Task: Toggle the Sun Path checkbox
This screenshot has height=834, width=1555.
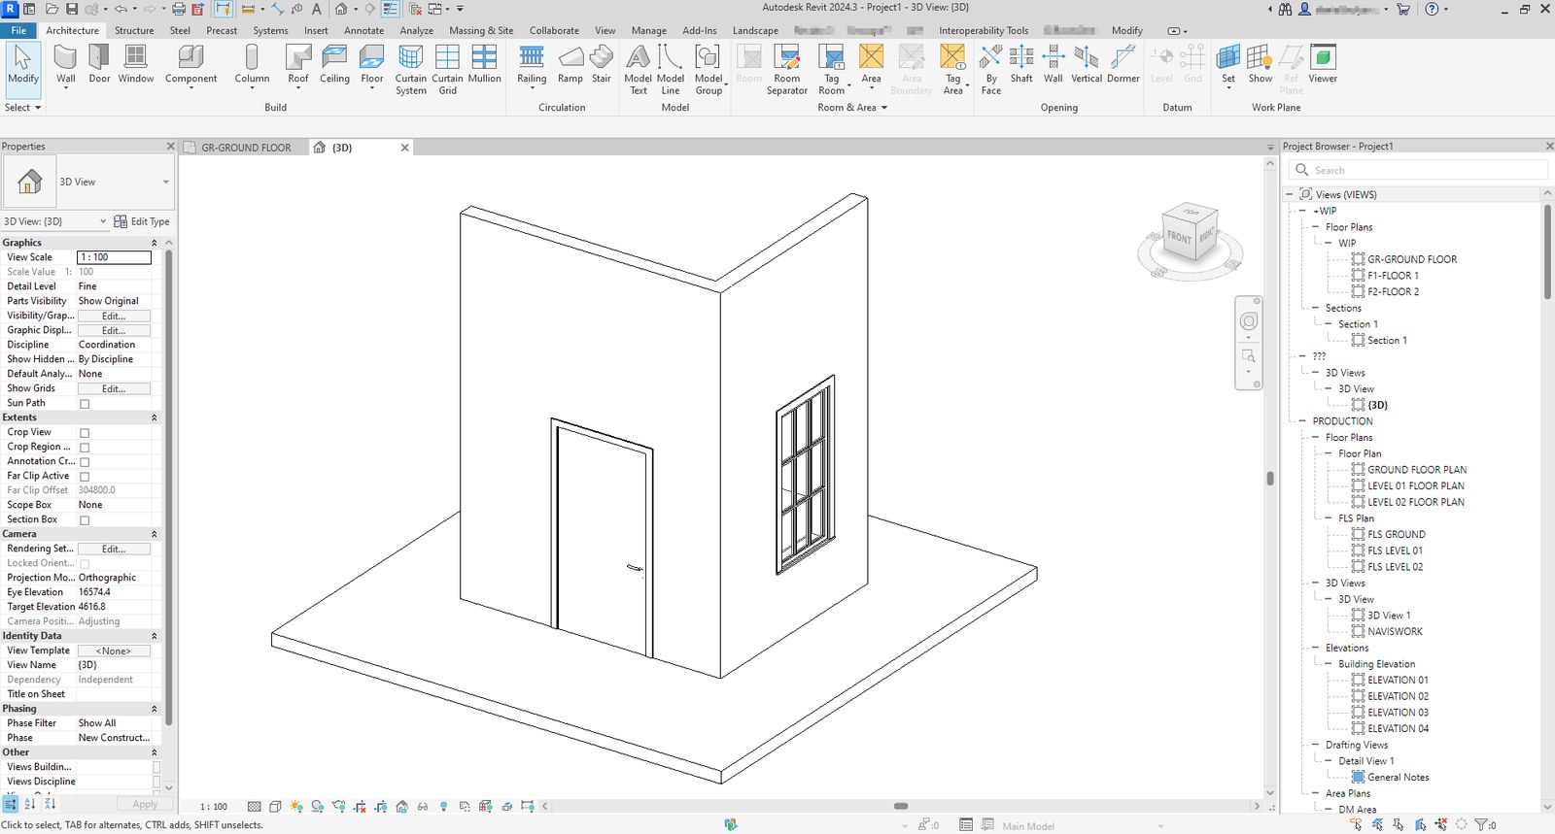Action: pos(85,404)
